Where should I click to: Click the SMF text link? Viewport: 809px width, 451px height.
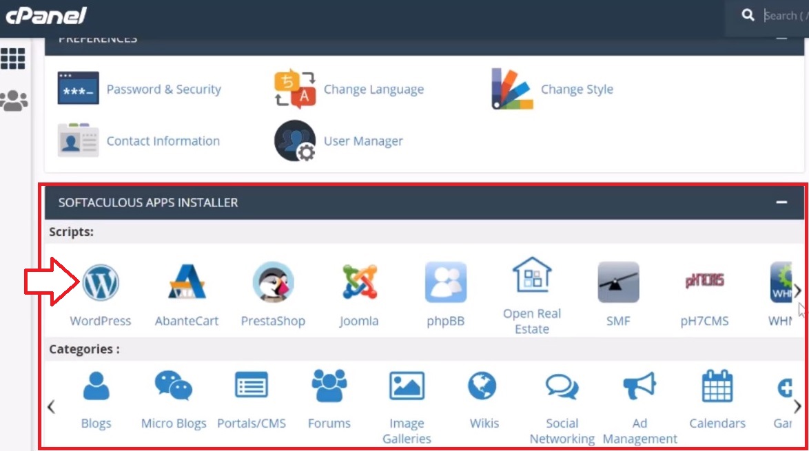[x=618, y=321]
